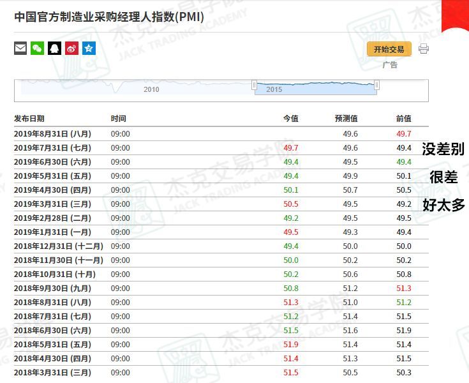Click the 发布日期 column header

pyautogui.click(x=29, y=119)
